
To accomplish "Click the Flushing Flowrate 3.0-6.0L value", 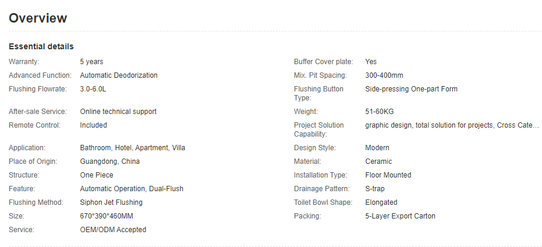I will pyautogui.click(x=93, y=89).
